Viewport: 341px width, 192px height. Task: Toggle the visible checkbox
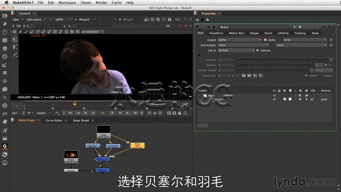point(306,76)
